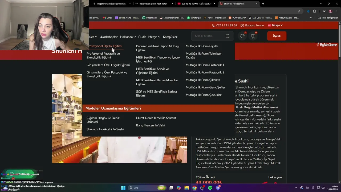Select Profesyonel Pastacılık ve Ekmekçilik Eğitimi

click(103, 55)
